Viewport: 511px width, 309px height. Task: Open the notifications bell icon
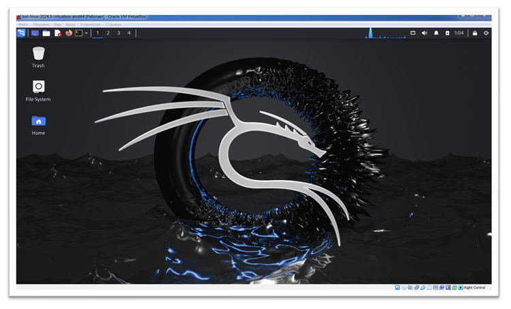[x=436, y=33]
